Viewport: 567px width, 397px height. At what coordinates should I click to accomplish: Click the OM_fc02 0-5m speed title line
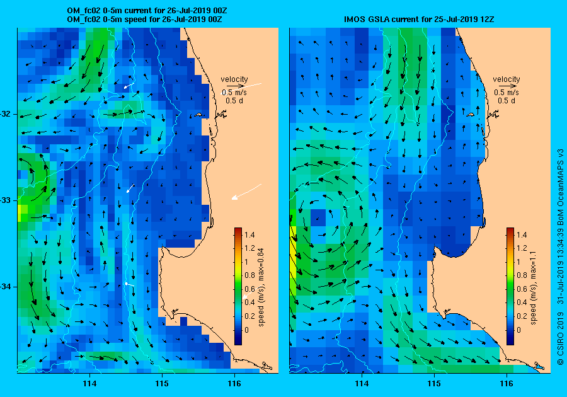[x=144, y=19]
